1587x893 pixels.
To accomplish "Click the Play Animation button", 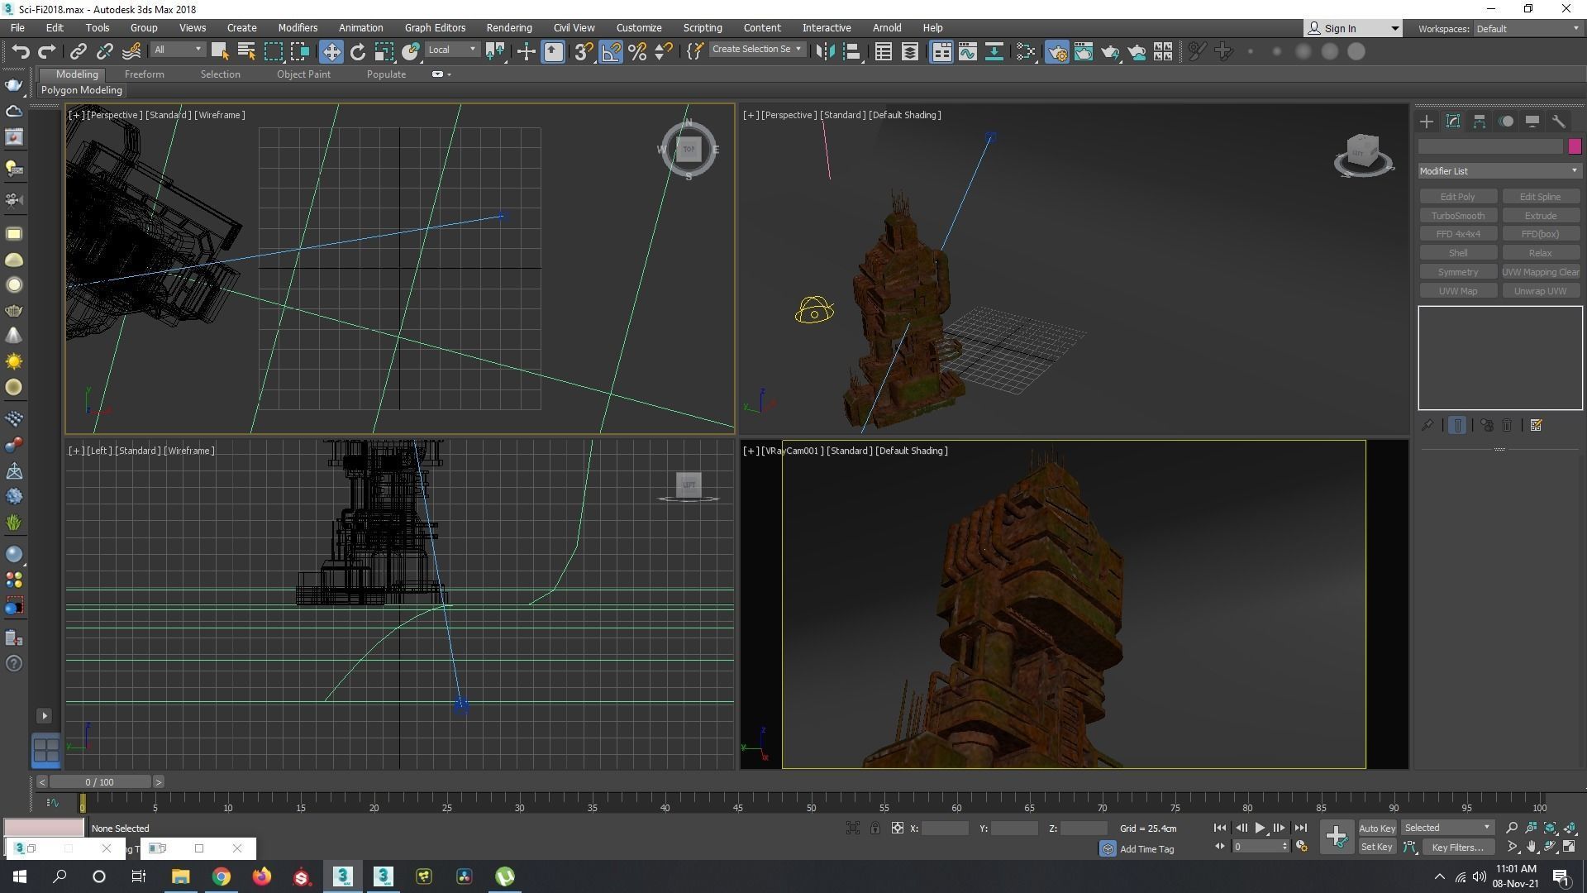I will [x=1260, y=828].
